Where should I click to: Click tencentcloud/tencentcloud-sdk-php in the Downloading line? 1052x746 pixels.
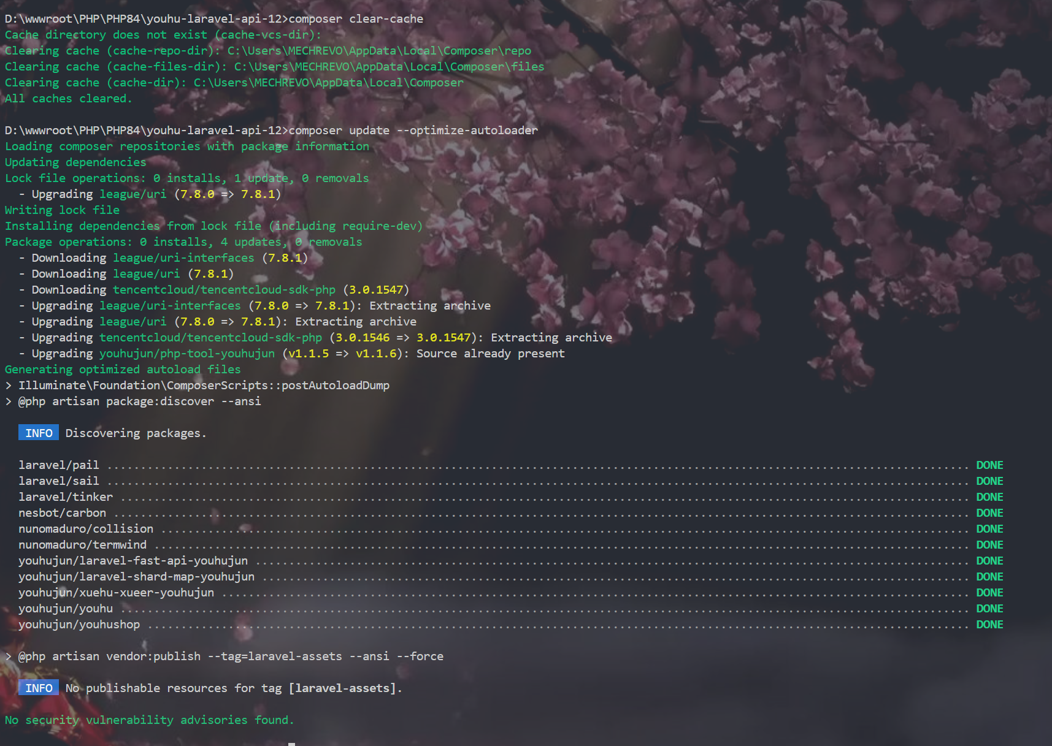click(x=224, y=290)
